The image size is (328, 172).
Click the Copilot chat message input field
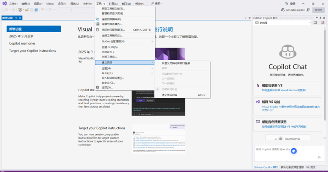[x=289, y=153]
